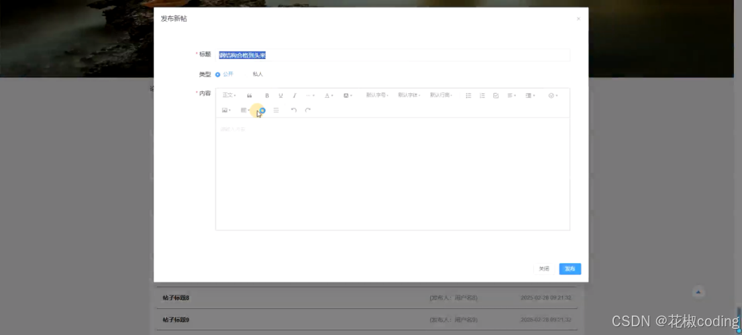Click into the 内容 editor text area
The height and width of the screenshot is (335, 742).
pyautogui.click(x=392, y=174)
